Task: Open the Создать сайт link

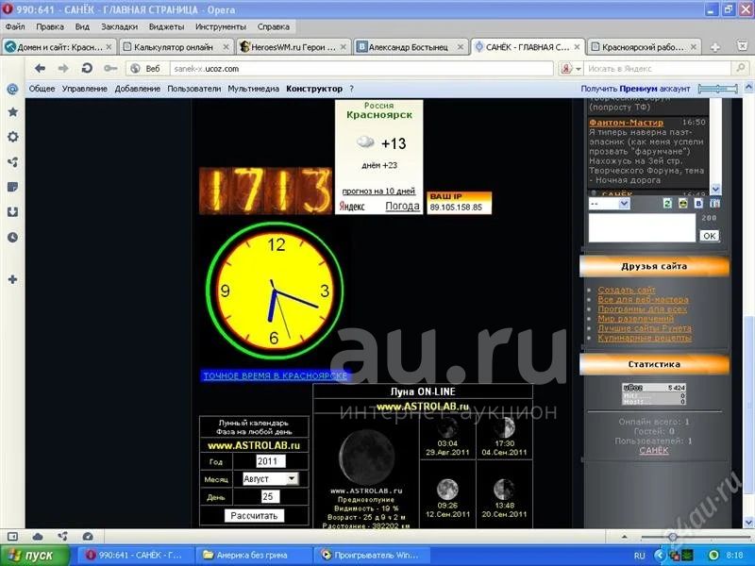Action: pos(627,290)
